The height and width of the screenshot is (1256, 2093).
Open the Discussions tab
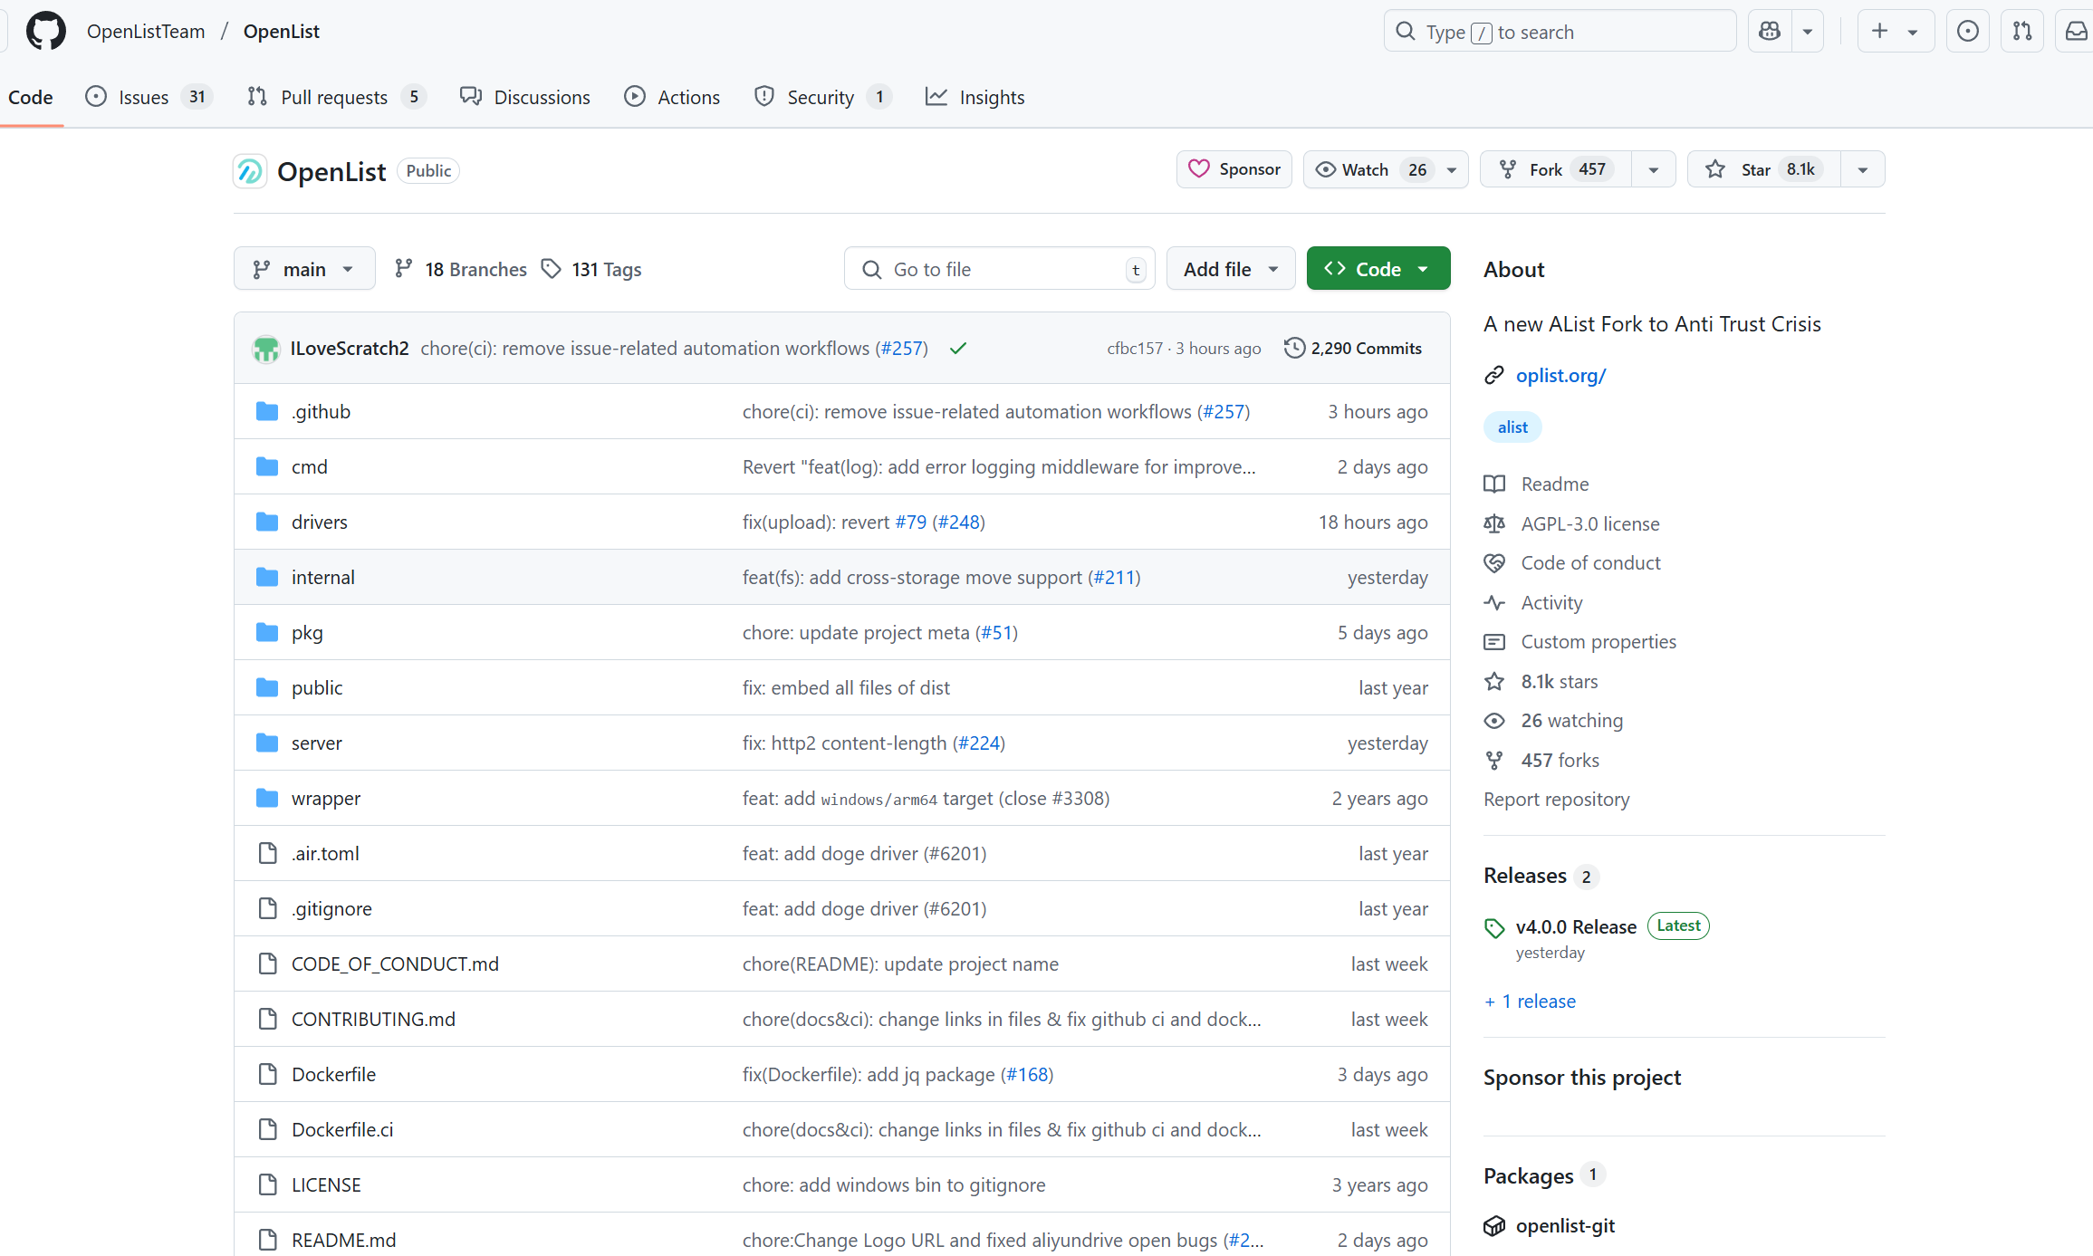click(525, 97)
